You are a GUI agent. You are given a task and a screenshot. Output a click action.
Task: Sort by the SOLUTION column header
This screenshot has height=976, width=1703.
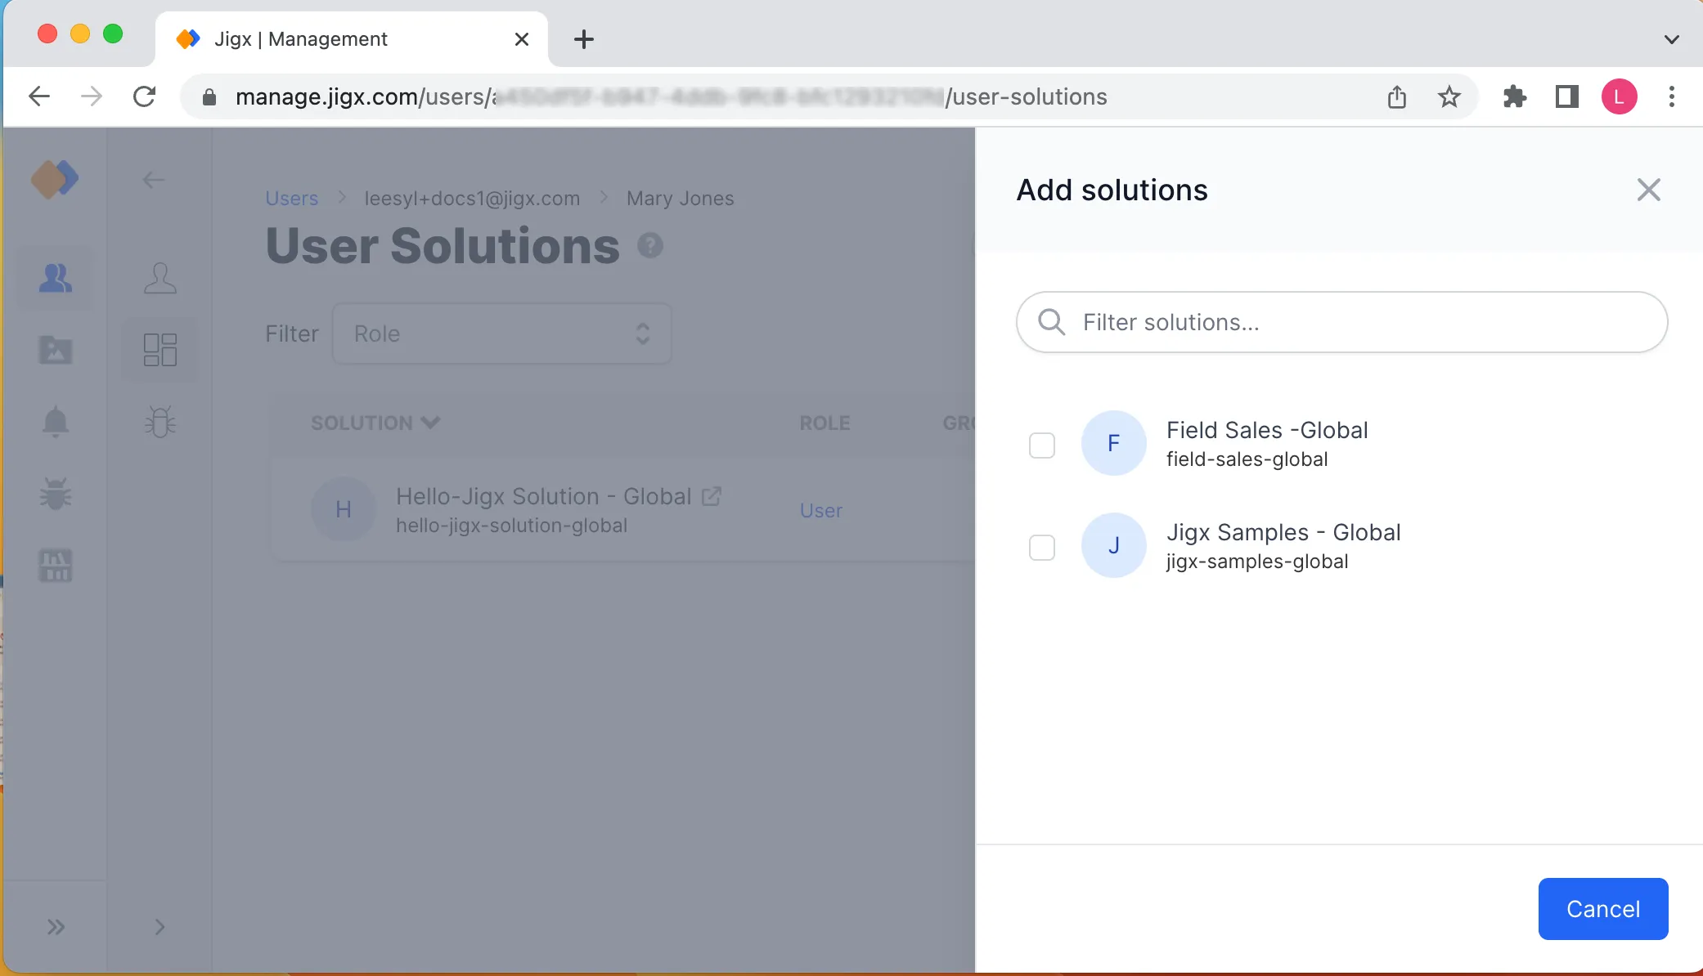click(375, 423)
